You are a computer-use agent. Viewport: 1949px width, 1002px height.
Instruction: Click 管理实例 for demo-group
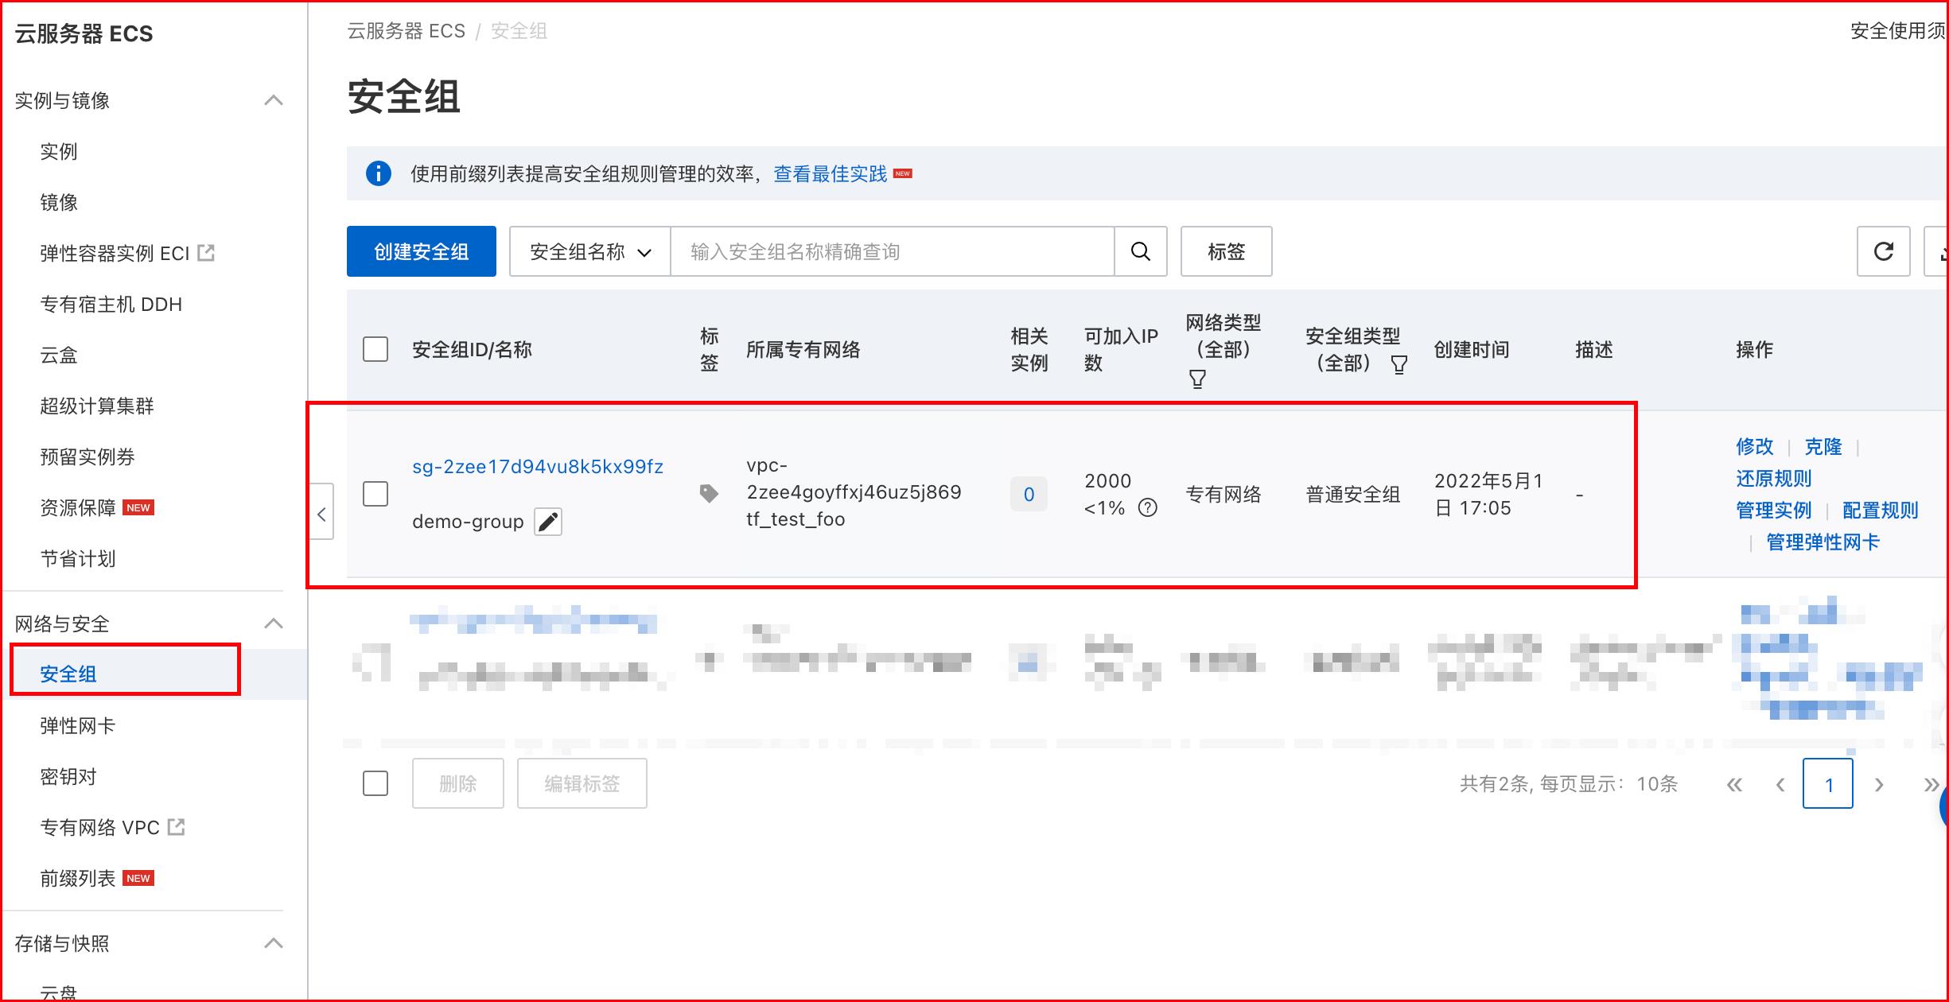point(1774,510)
